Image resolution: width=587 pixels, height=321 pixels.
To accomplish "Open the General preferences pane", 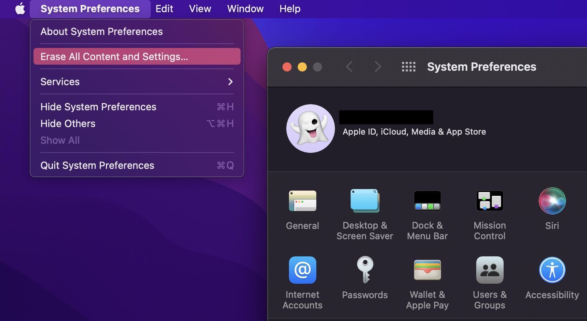I will coord(302,210).
